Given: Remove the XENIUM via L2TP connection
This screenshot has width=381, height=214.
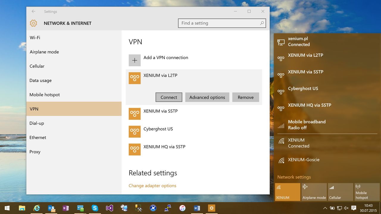Looking at the screenshot, I should [246, 97].
